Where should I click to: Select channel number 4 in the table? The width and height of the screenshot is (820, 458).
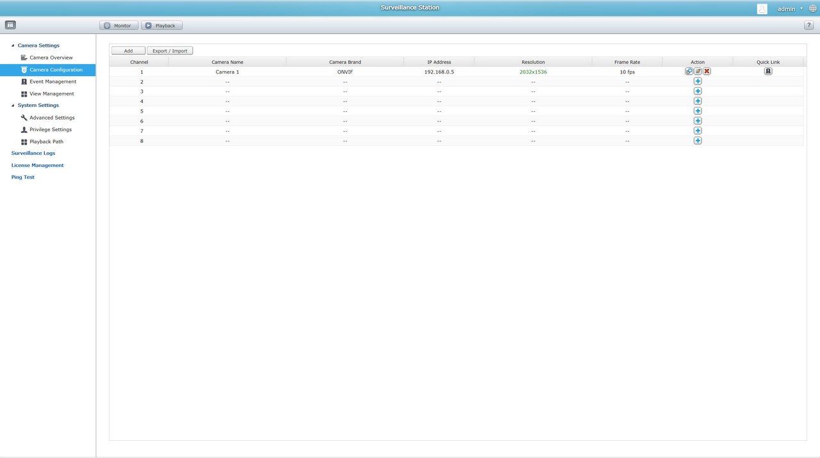click(x=142, y=101)
